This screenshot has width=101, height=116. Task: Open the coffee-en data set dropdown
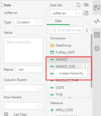79,13
